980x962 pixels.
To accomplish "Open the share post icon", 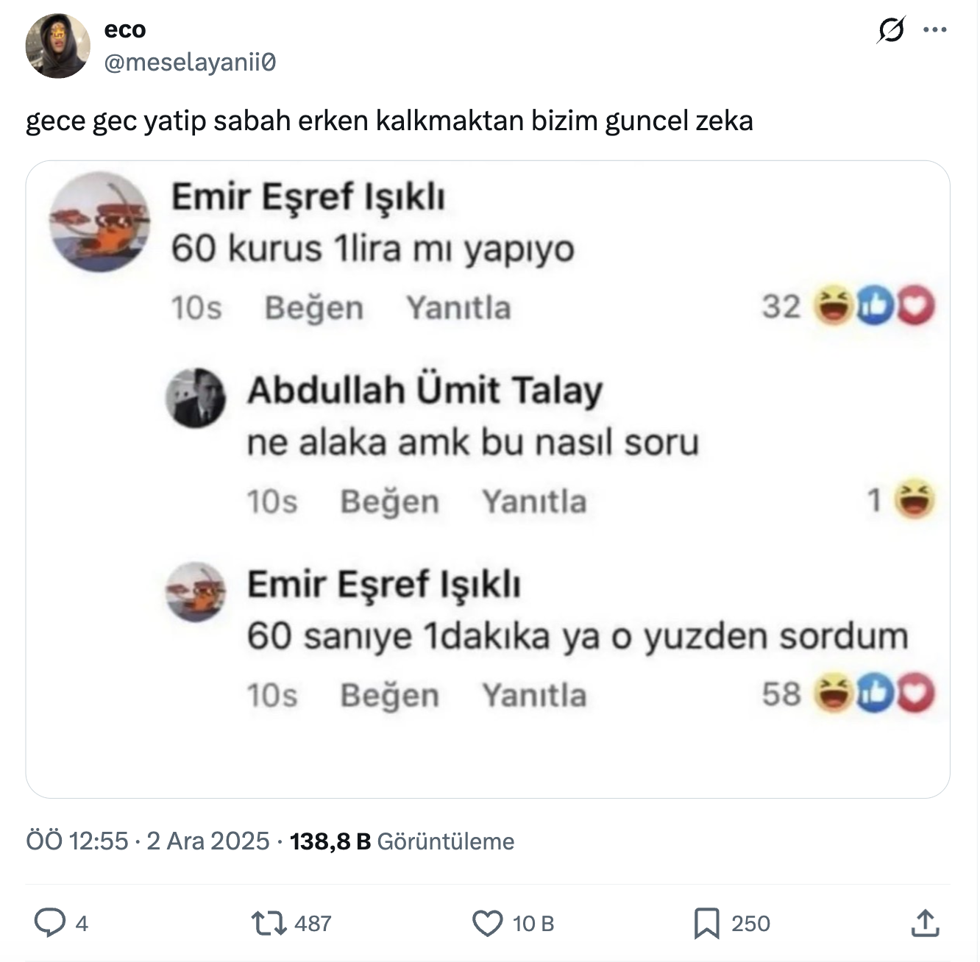I will [925, 923].
